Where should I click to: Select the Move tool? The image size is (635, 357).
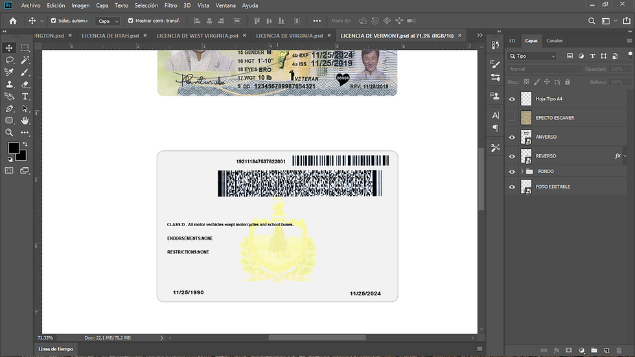point(9,48)
